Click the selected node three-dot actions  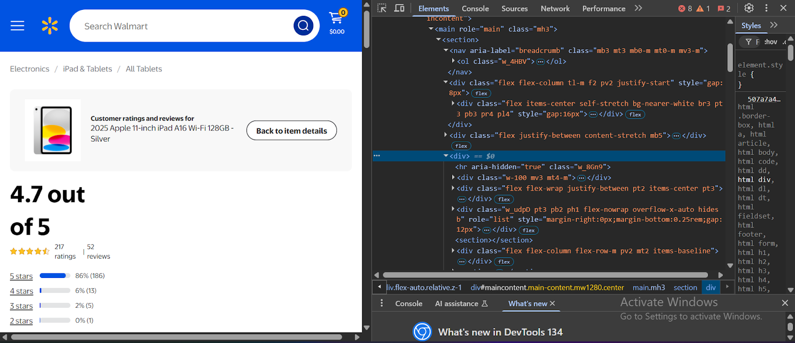(377, 156)
